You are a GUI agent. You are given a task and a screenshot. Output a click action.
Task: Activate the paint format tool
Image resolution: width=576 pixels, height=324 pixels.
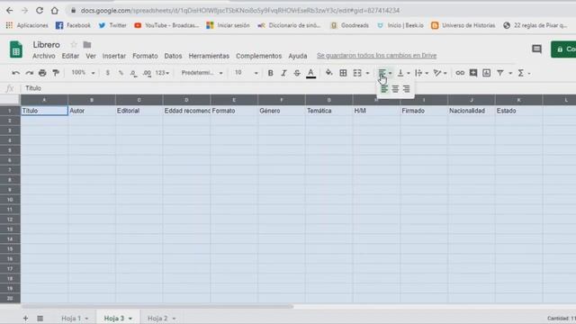tap(56, 73)
